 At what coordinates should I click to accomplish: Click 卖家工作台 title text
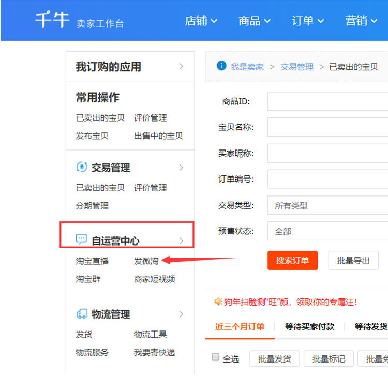(x=100, y=23)
